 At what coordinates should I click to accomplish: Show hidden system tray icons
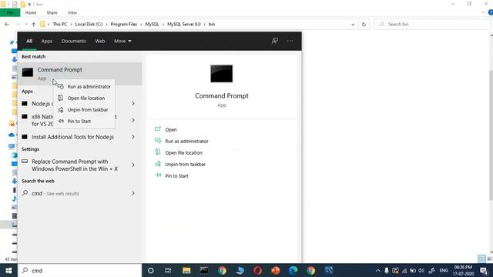pos(378,270)
